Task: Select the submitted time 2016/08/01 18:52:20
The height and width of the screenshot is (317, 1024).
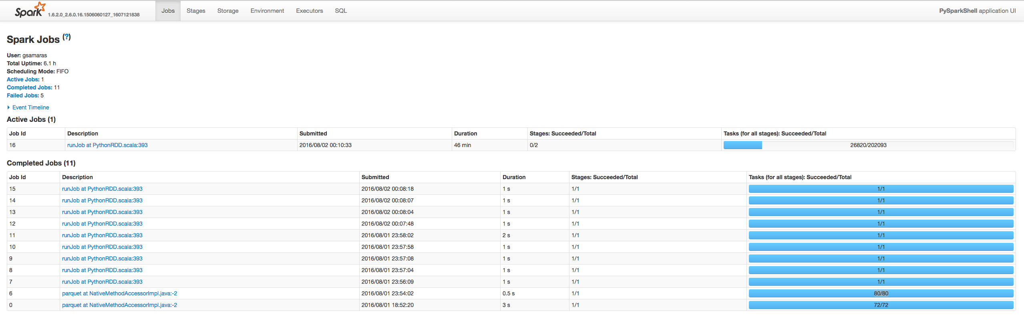Action: 388,305
